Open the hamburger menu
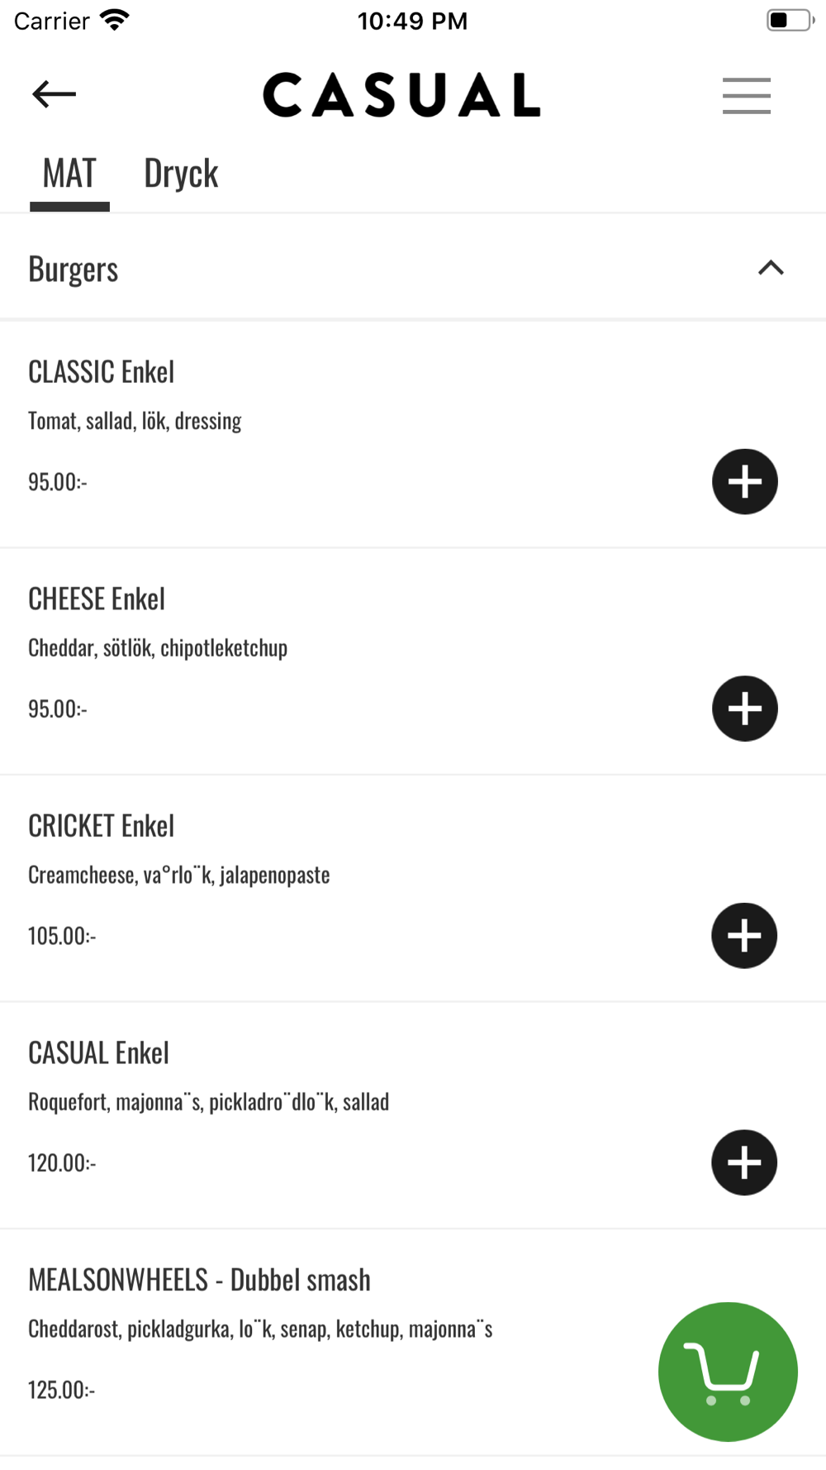The width and height of the screenshot is (826, 1470). pos(746,96)
